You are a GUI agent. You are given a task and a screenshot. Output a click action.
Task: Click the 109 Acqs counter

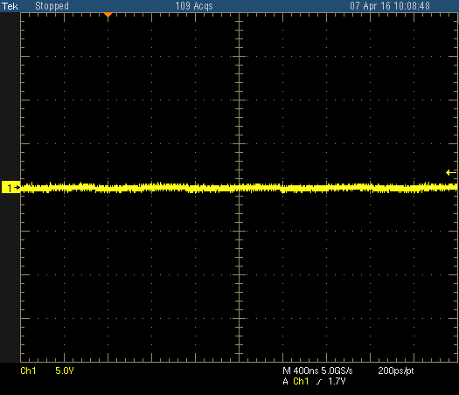click(x=194, y=6)
